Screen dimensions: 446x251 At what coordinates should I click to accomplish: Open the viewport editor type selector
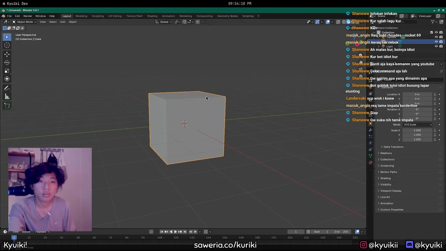pos(6,22)
